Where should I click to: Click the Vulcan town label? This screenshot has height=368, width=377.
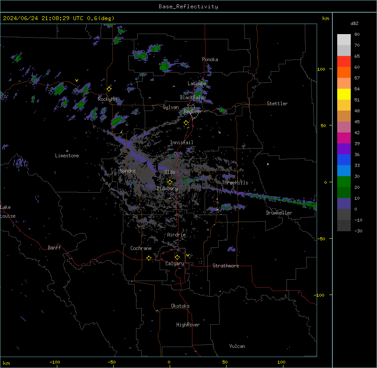coord(237,346)
